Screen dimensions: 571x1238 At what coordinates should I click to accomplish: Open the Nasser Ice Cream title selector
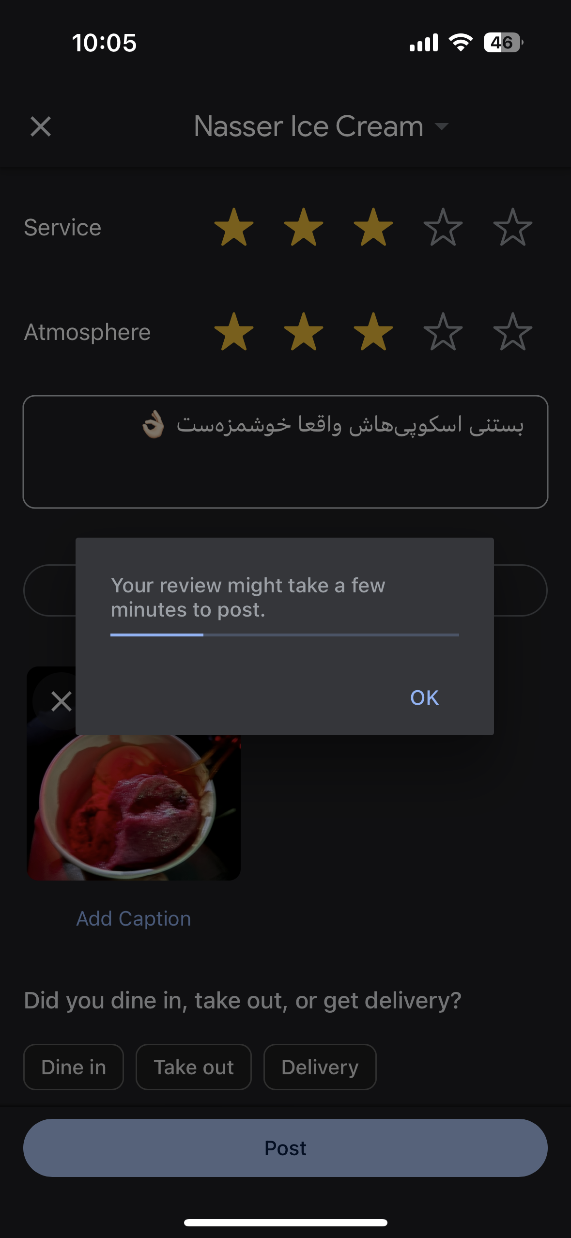(309, 127)
